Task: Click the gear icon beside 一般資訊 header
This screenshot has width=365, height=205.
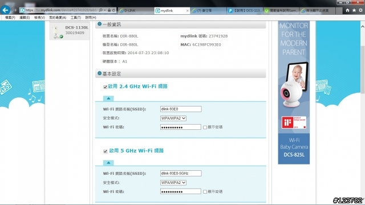Action: coord(99,24)
